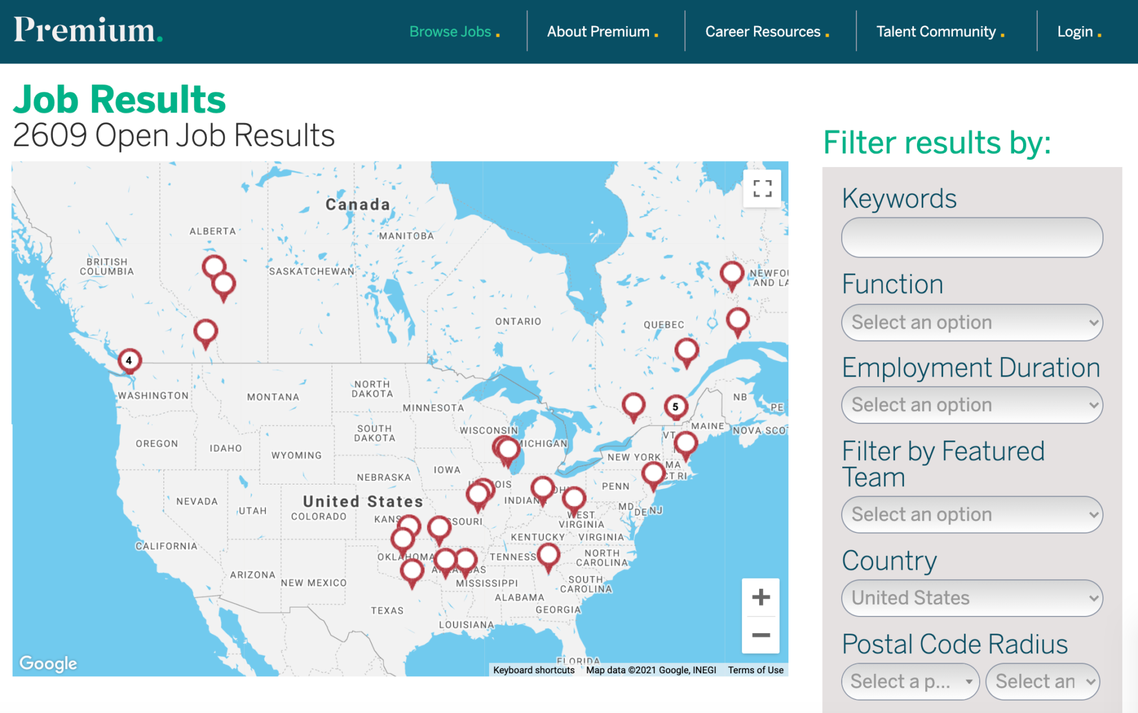Click the Google logo on the map
The width and height of the screenshot is (1138, 713).
click(x=49, y=664)
